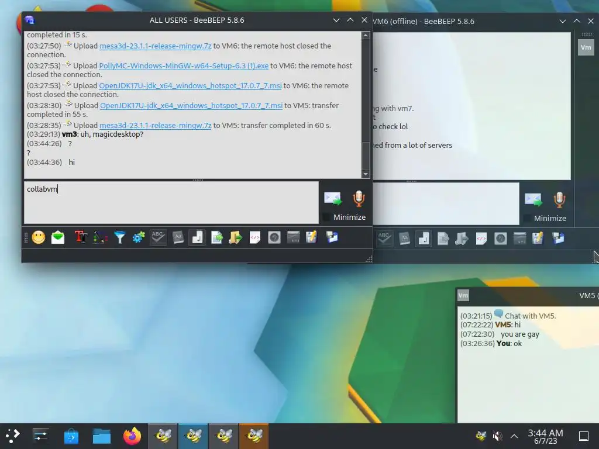Click 'You: ok' message in VM5 chat
Viewport: 599px width, 449px height.
click(x=510, y=344)
